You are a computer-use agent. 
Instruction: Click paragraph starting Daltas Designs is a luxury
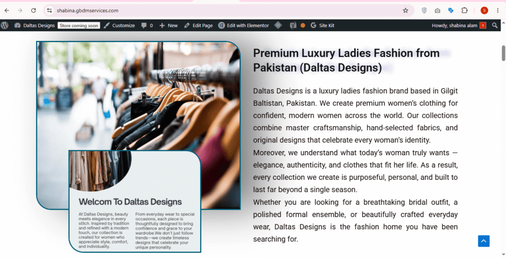pos(355,116)
